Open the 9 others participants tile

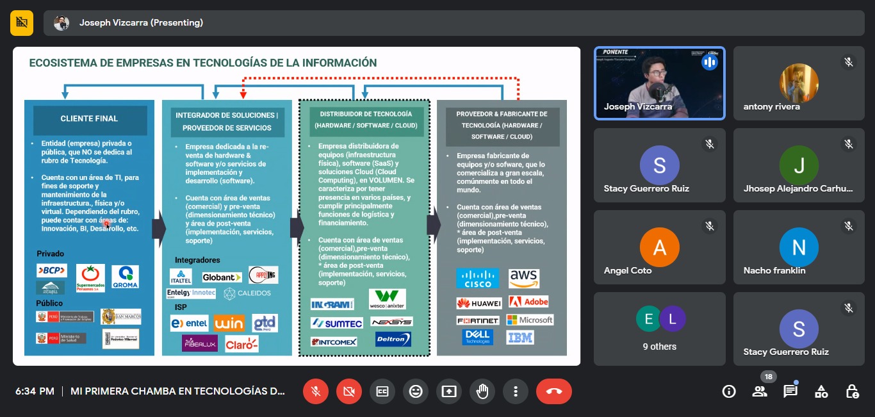660,329
